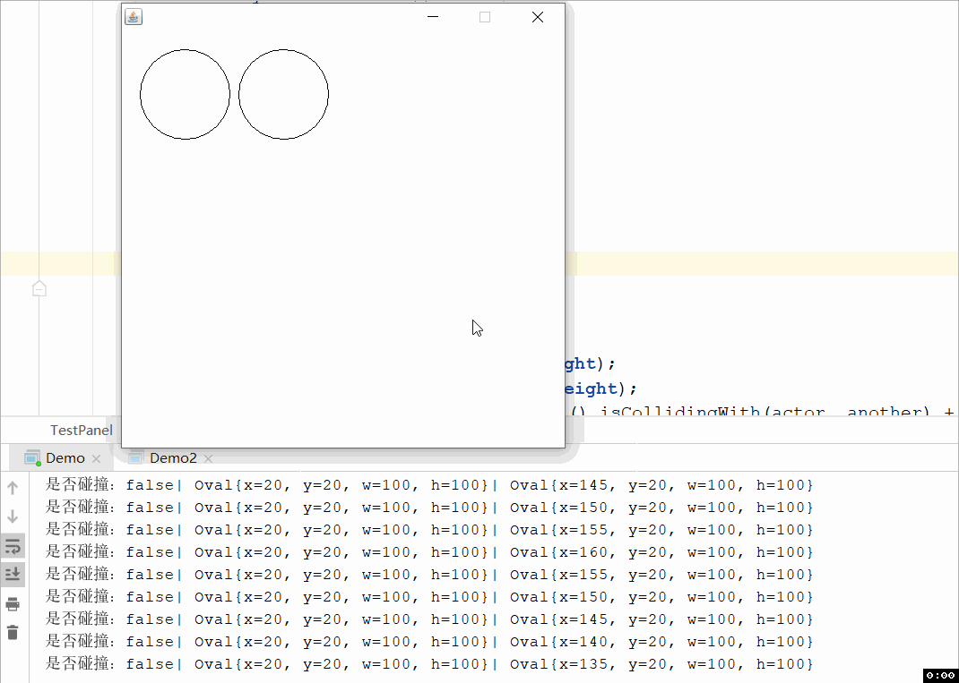Click isCollidingWith code text in editor

point(681,411)
